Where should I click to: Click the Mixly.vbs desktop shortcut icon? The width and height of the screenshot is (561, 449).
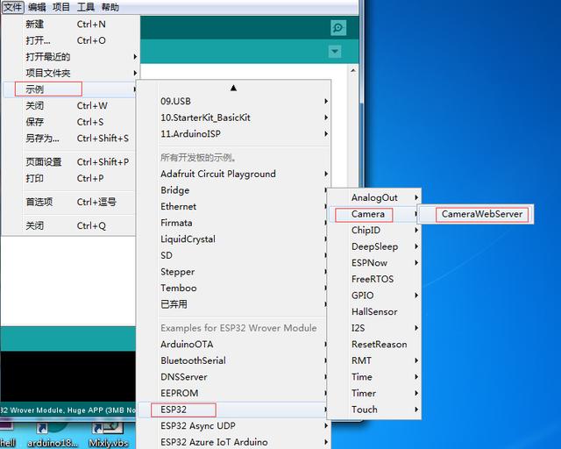[x=109, y=435]
